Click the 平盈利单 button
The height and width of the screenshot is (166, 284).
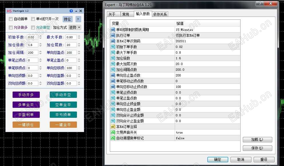point(26,115)
